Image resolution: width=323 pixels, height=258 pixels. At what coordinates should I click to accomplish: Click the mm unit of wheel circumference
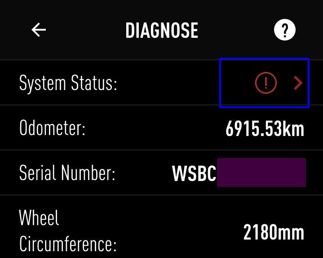click(x=292, y=232)
